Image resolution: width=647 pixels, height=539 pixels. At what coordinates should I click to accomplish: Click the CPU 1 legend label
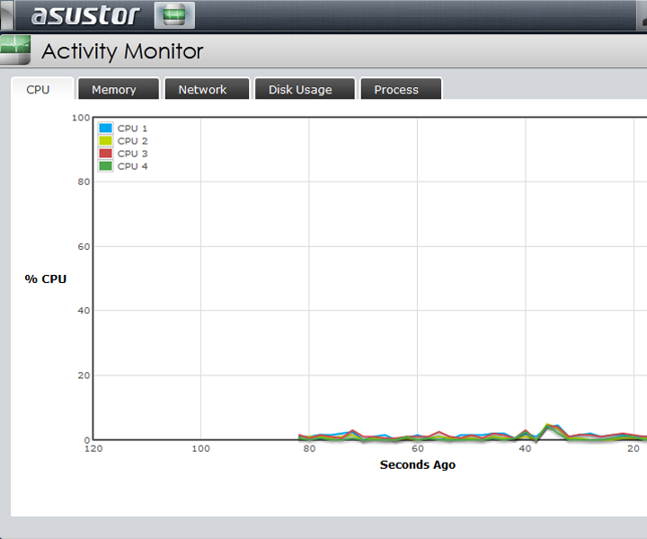pos(132,128)
